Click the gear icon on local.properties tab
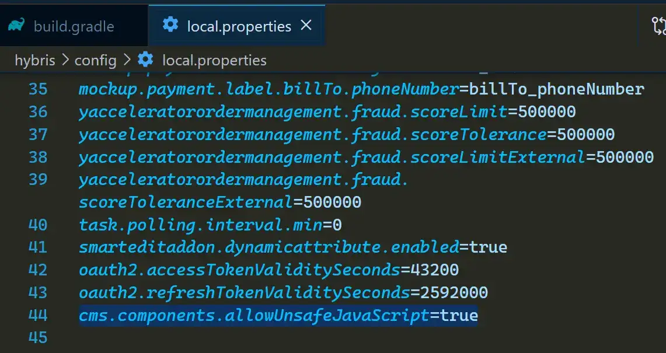Image resolution: width=666 pixels, height=353 pixels. (x=170, y=25)
